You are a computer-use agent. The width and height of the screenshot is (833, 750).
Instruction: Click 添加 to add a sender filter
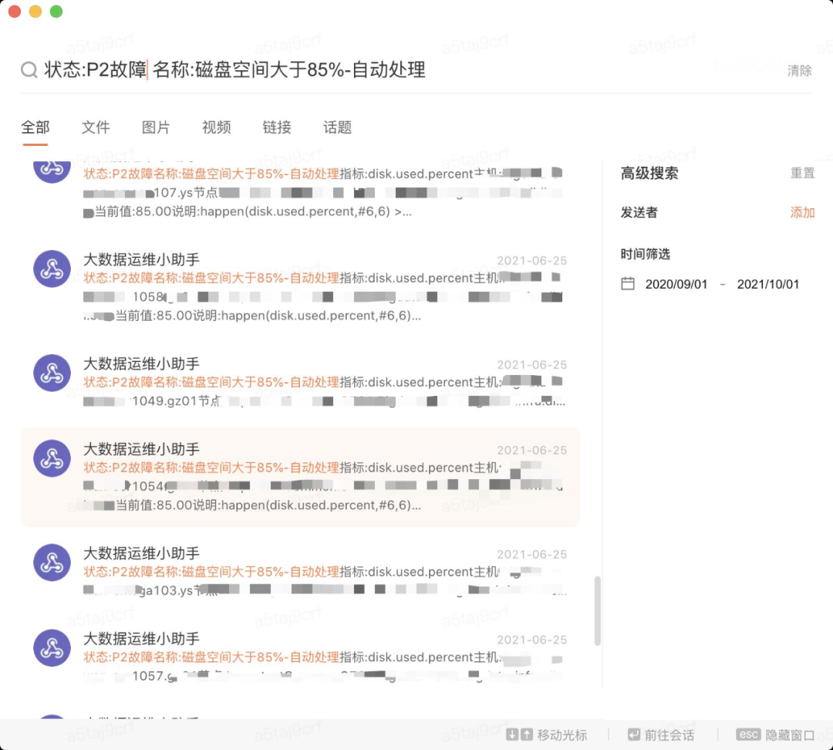coord(802,212)
